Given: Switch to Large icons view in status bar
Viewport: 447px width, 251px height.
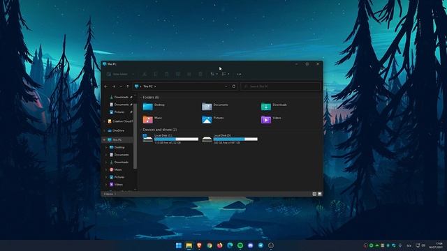Looking at the screenshot, I should coord(320,194).
